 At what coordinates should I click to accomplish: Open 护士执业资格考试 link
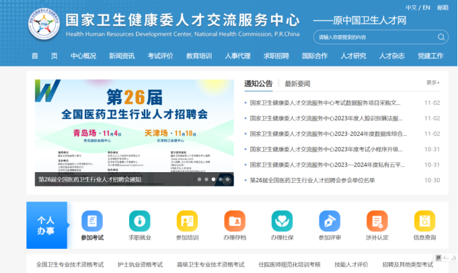(140, 264)
